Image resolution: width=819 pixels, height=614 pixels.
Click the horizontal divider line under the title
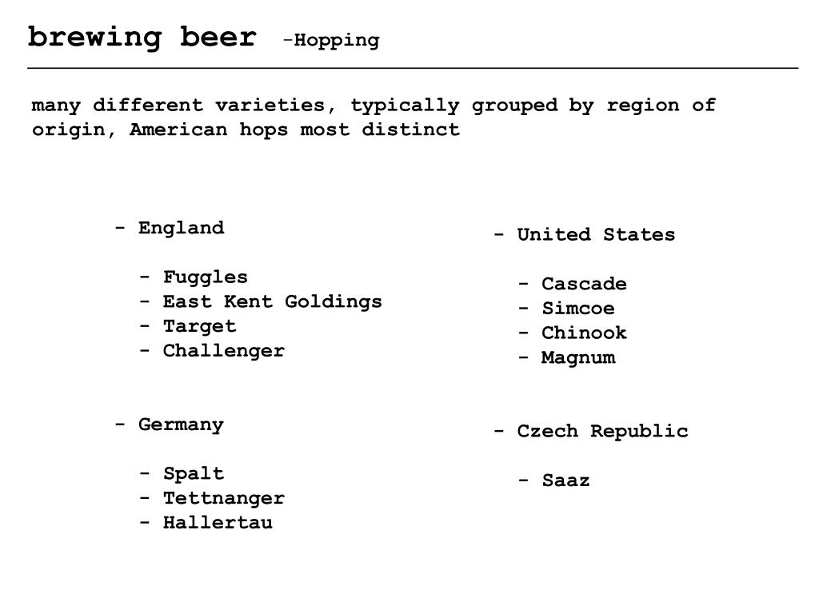(x=413, y=69)
